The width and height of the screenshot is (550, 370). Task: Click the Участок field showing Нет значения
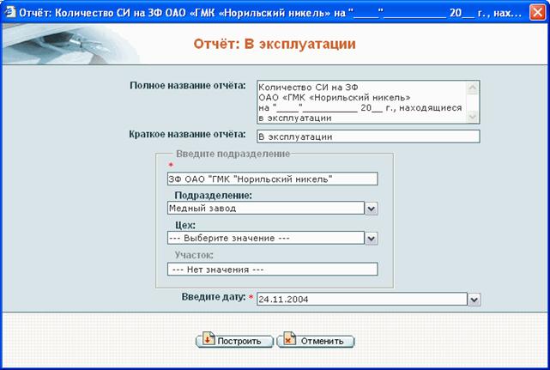pos(273,270)
